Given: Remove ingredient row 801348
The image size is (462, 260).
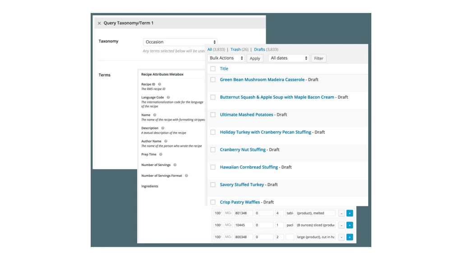Looking at the screenshot, I should click(x=342, y=213).
